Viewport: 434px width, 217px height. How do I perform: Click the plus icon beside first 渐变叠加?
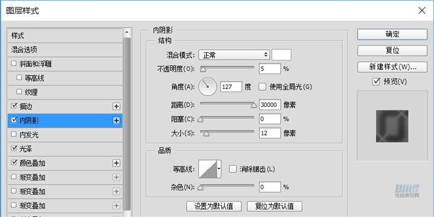click(x=116, y=177)
